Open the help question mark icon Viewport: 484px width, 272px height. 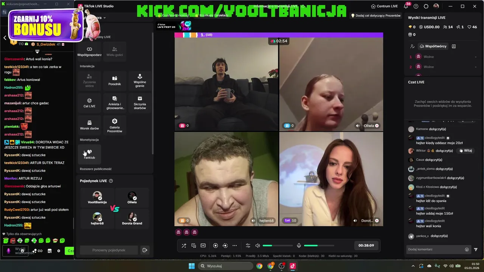pos(416,6)
